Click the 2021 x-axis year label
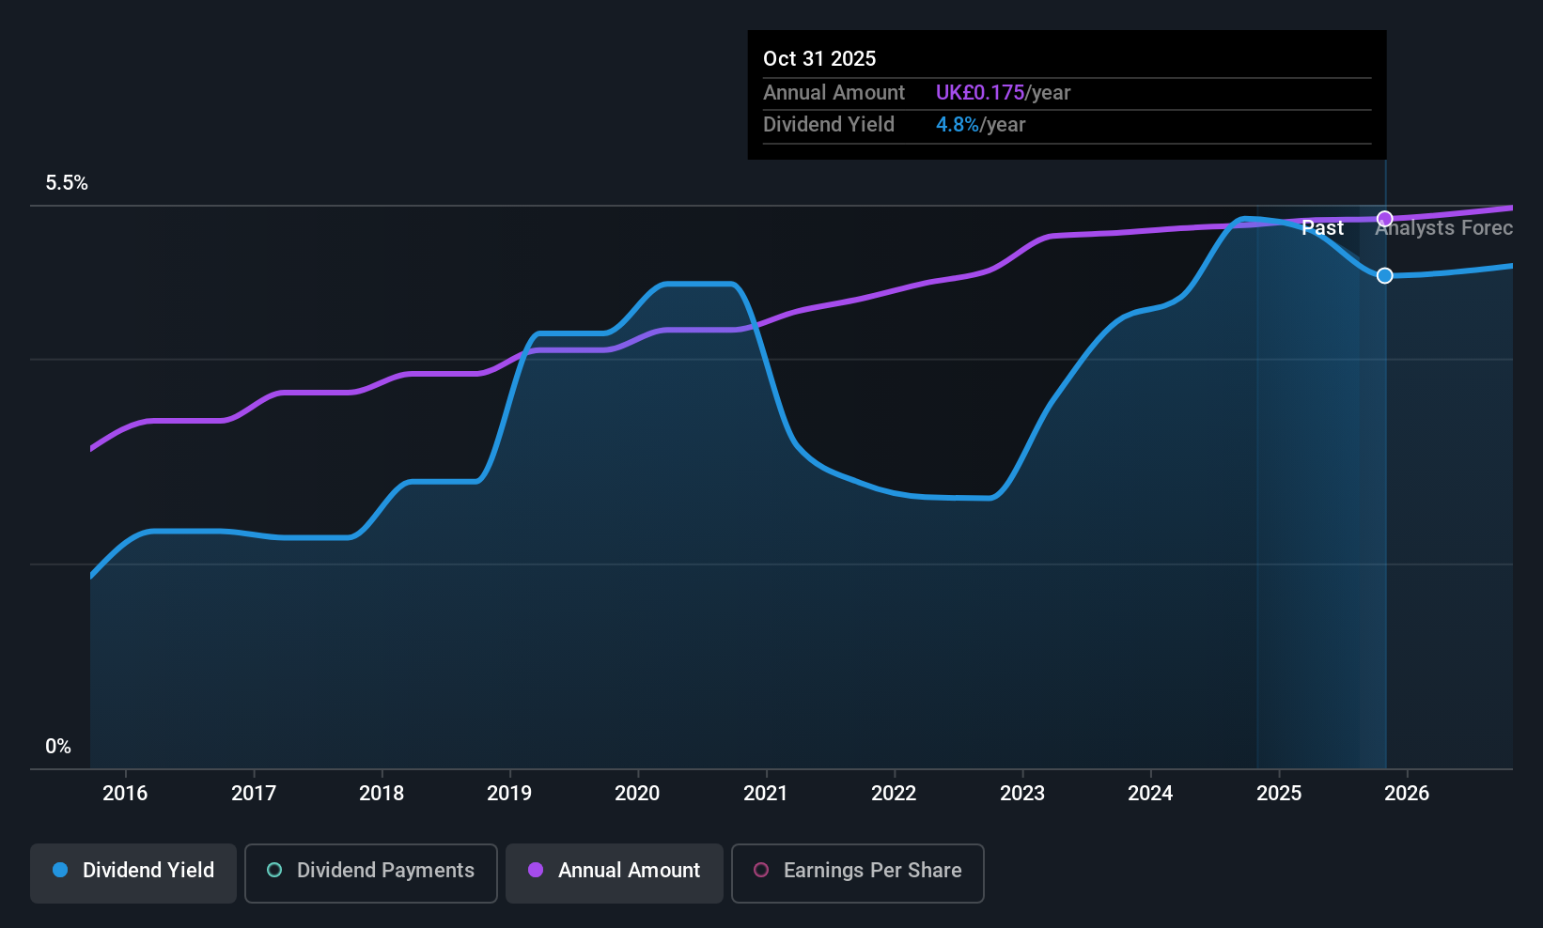 click(x=766, y=793)
